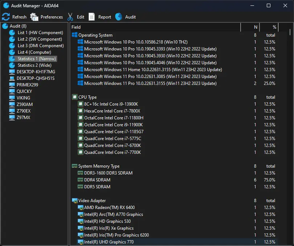Click the List 3 (DMI Component) icon
This screenshot has width=294, height=246.
click(12, 46)
